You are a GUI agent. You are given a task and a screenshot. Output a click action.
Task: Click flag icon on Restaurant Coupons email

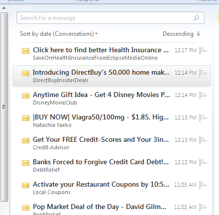(203, 185)
